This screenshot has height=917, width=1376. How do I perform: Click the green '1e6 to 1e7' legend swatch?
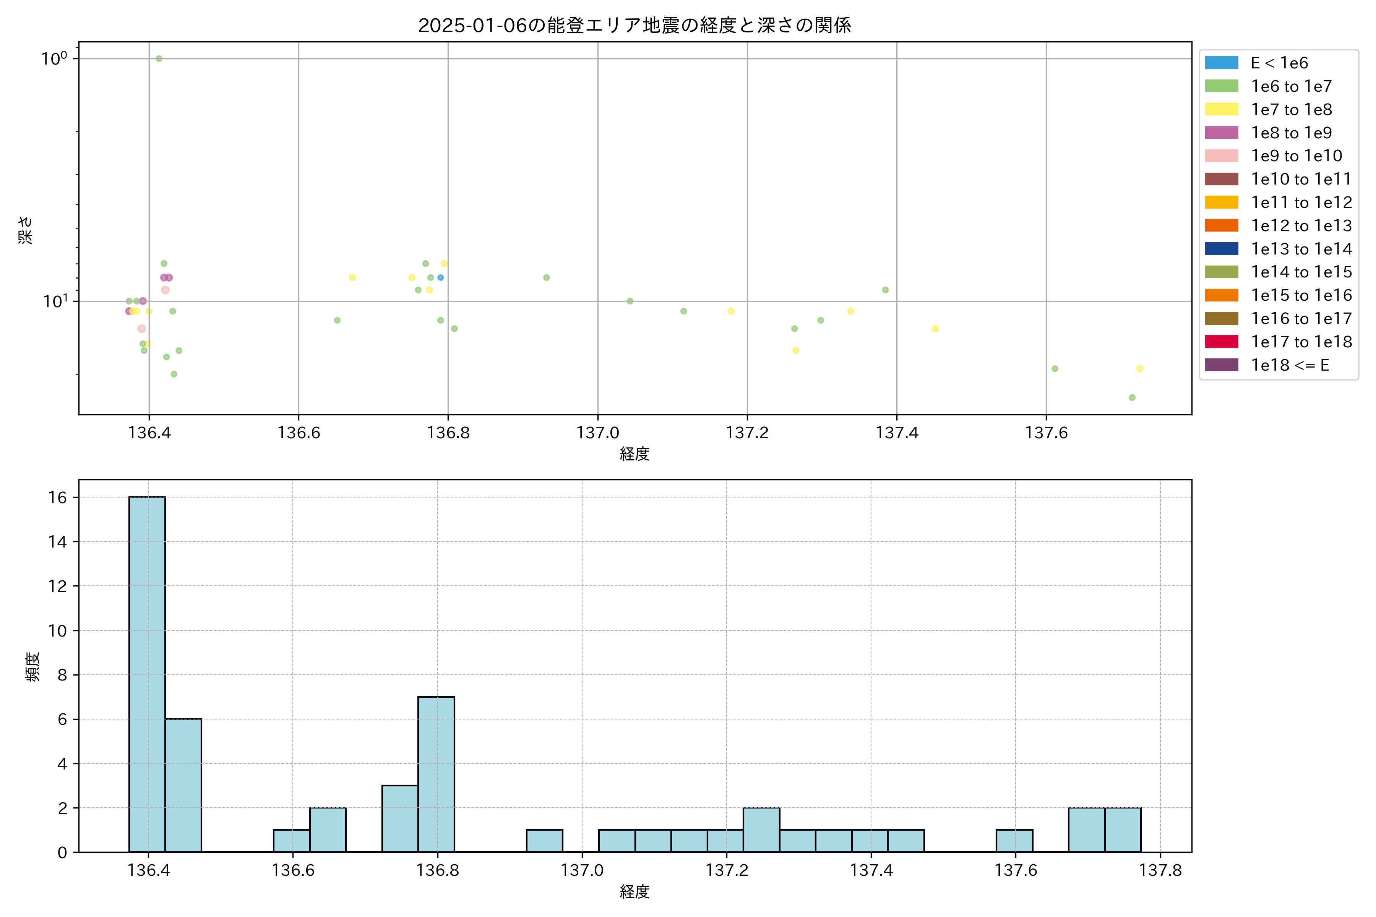point(1221,87)
